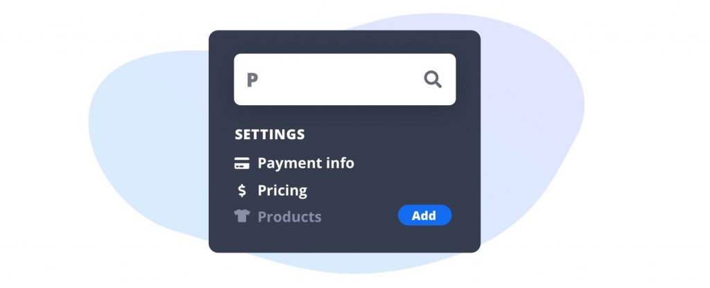This screenshot has width=710, height=288.
Task: Click the white page background outside blob
Action: pyautogui.click(x=42, y=42)
